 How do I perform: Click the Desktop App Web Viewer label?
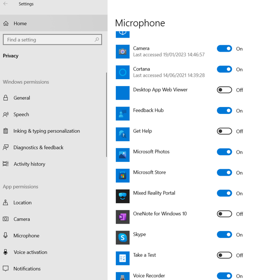point(160,90)
